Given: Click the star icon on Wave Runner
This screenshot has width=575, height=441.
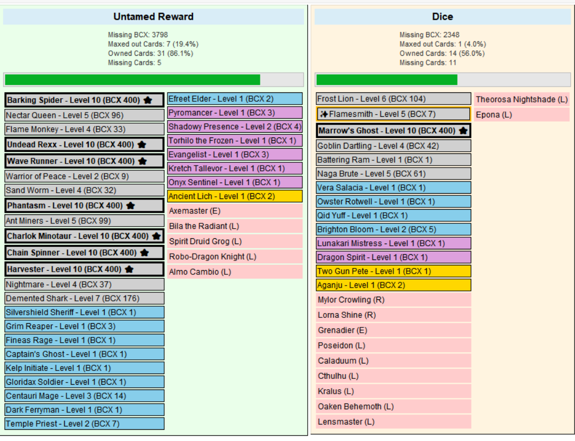Looking at the screenshot, I should click(142, 161).
